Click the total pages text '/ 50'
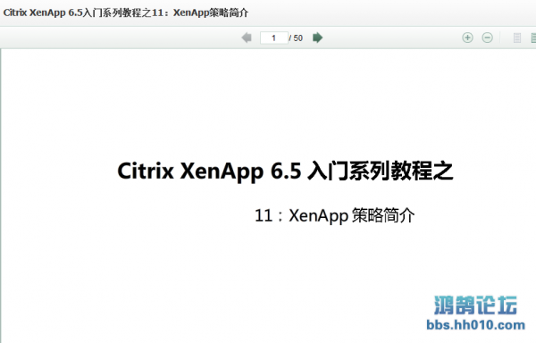 (x=296, y=38)
